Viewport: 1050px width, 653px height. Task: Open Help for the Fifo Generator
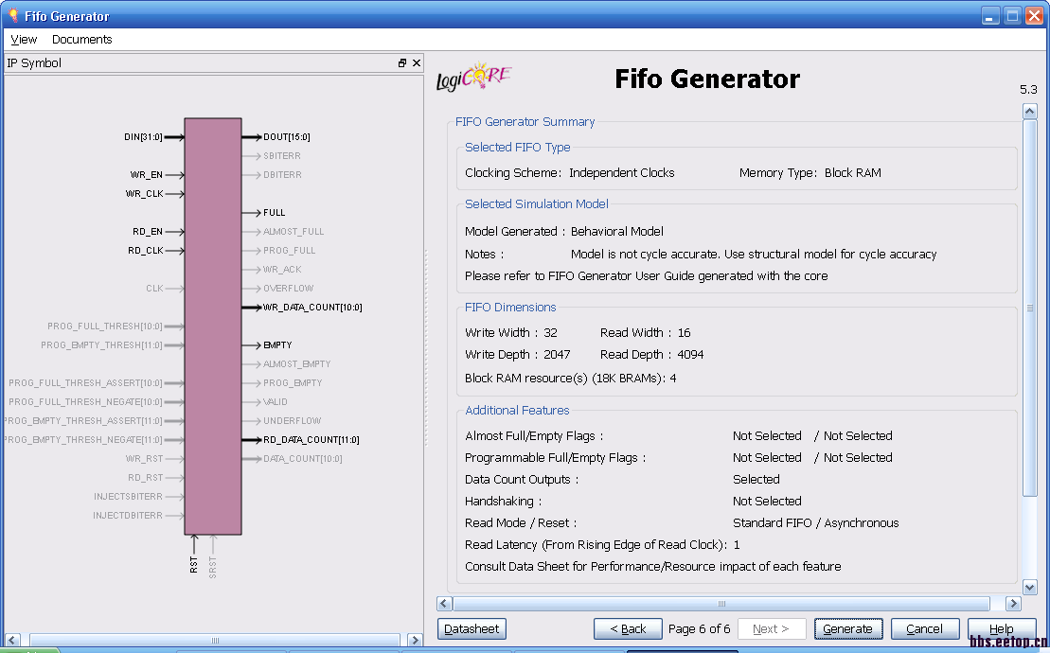click(x=1001, y=629)
